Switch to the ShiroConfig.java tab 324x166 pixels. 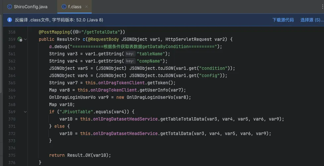30,7
